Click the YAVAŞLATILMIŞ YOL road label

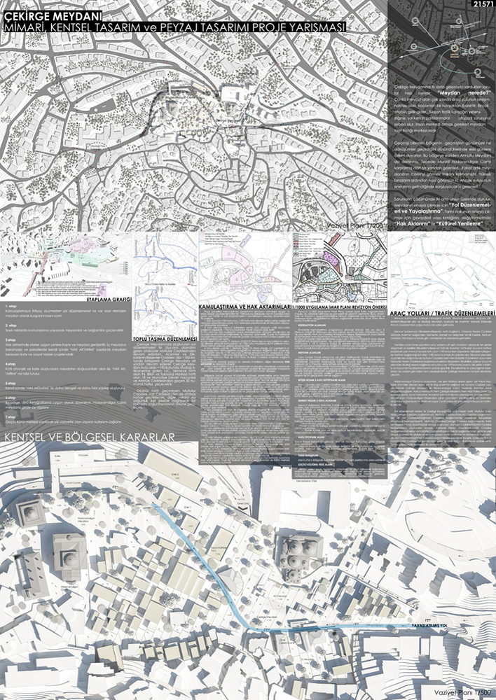(431, 625)
